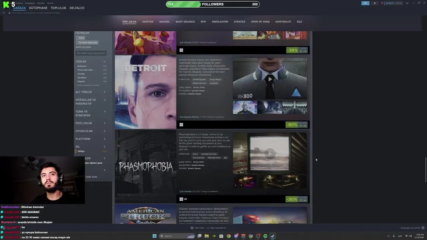
Task: Toggle the Nişancı genre filter
Action: tap(92, 81)
